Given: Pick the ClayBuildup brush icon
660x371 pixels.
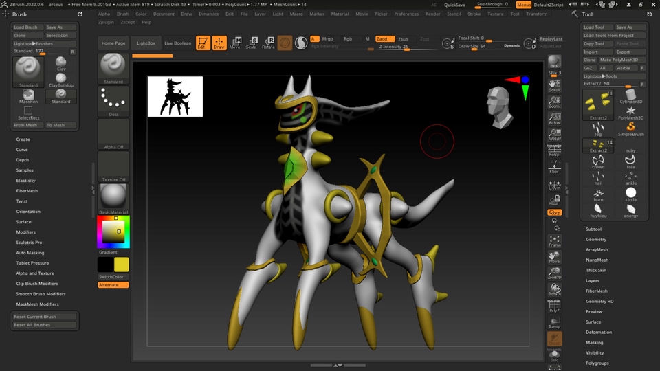Looking at the screenshot, I should point(61,80).
